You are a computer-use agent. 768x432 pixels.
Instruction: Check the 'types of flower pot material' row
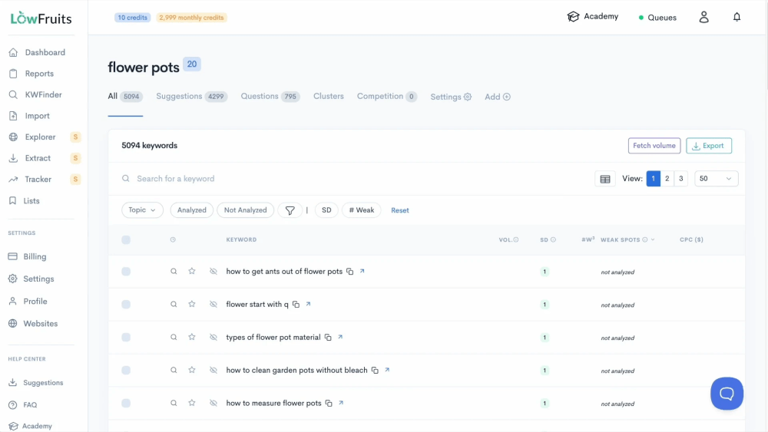(126, 337)
